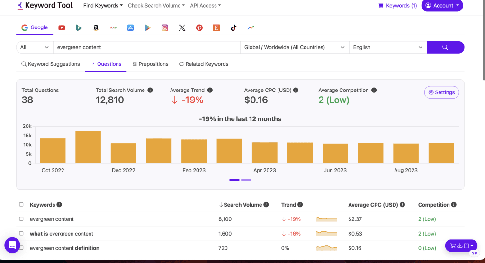The width and height of the screenshot is (485, 263).
Task: Open the Account dropdown button
Action: tap(442, 6)
